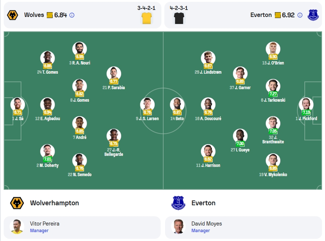325x241 pixels.
Task: Open David Moyes manager card
Action: pos(244,227)
